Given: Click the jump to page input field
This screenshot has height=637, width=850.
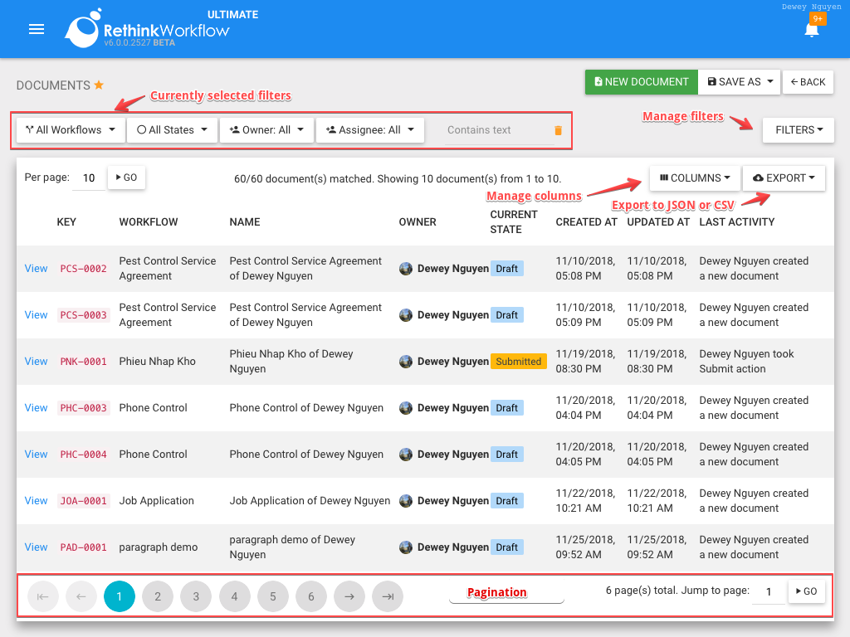Looking at the screenshot, I should (768, 592).
